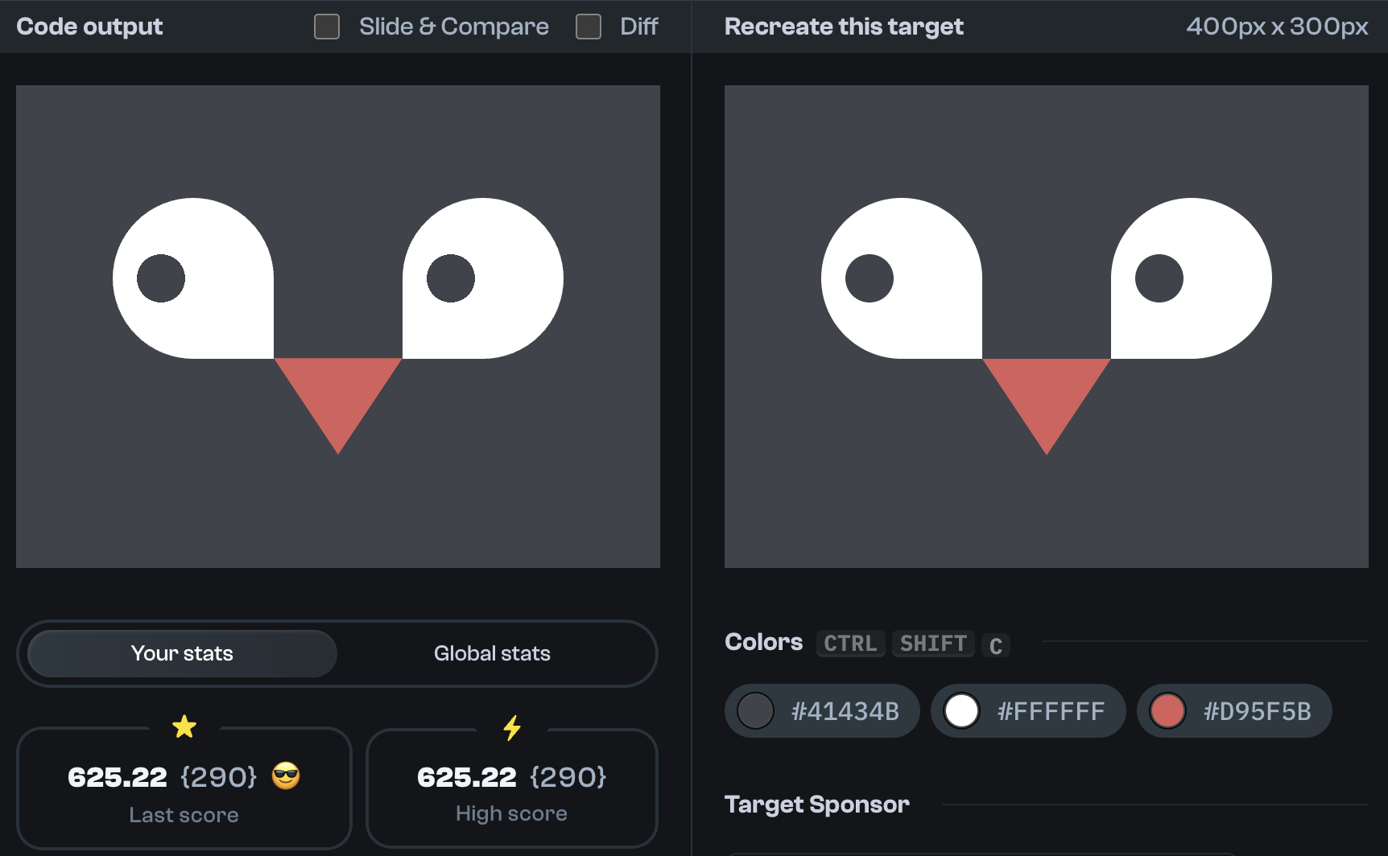The height and width of the screenshot is (856, 1388).
Task: Click the sunglasses emoji beside the last score
Action: tap(287, 776)
